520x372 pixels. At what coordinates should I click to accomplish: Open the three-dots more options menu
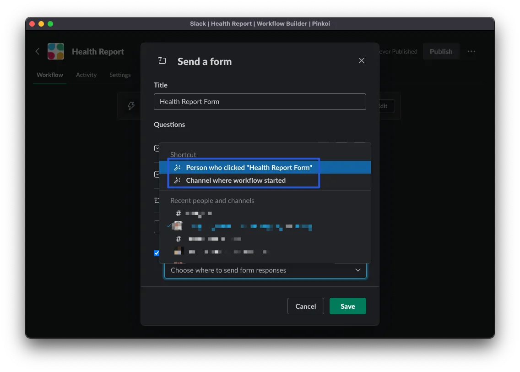[471, 51]
